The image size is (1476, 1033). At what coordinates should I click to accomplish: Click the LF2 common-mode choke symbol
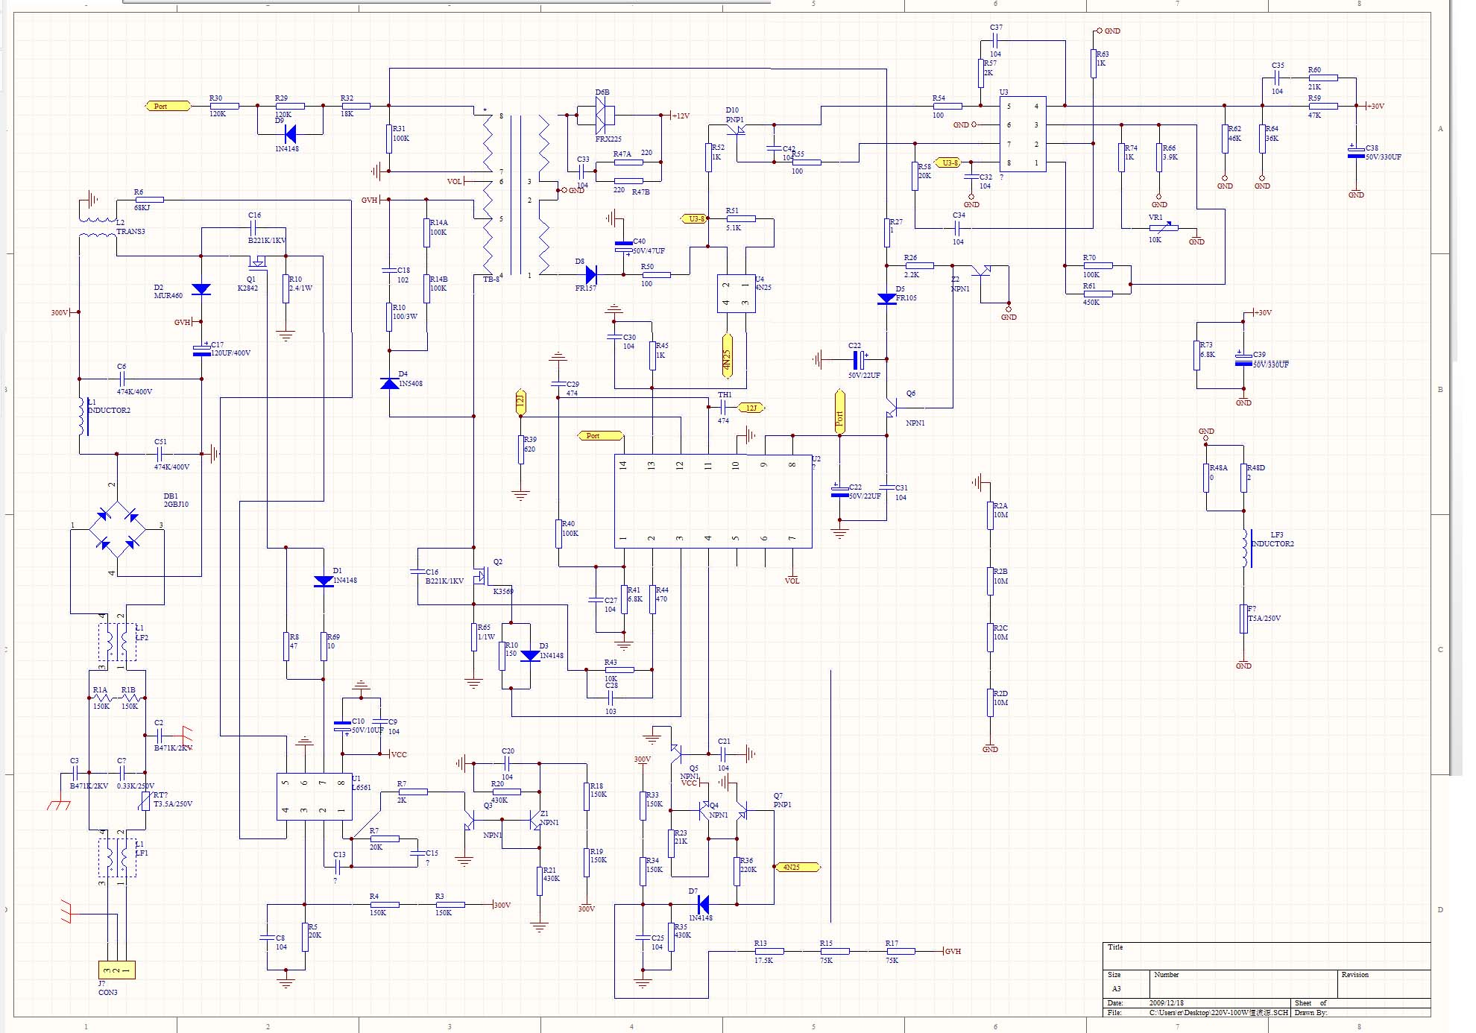click(x=117, y=642)
